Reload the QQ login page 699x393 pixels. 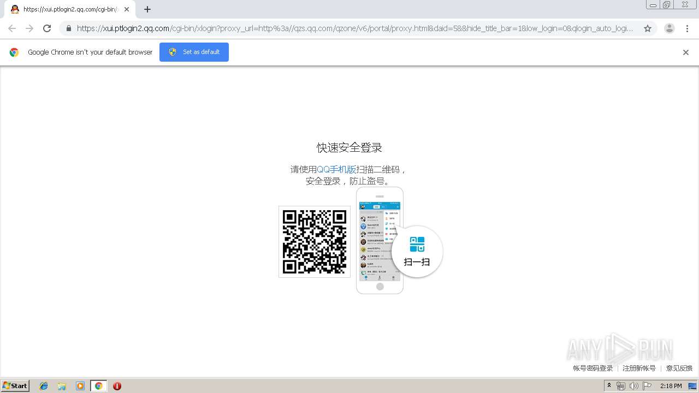click(x=47, y=28)
